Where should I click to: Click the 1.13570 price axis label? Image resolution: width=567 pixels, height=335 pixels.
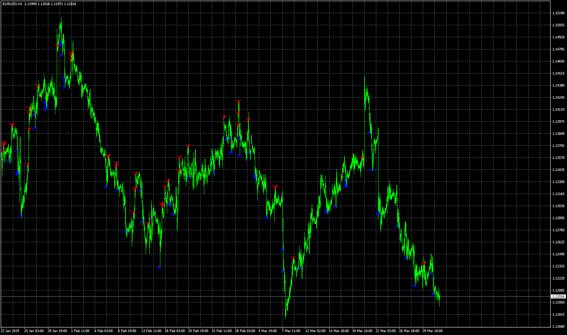(x=558, y=158)
